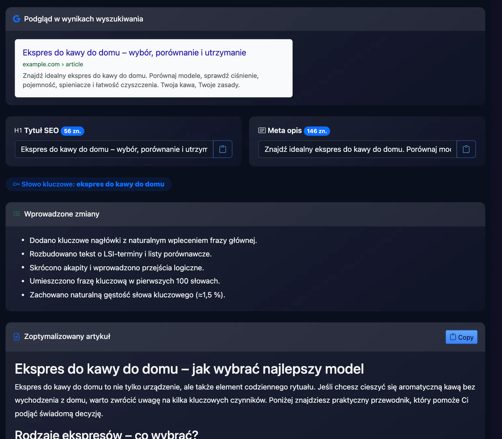Click the 'Meta opis' label
The height and width of the screenshot is (439, 502).
(x=285, y=131)
